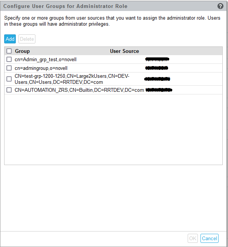Tick the checkbox for AUTOMATION_ZRS group
228x247 pixels.
click(x=9, y=90)
